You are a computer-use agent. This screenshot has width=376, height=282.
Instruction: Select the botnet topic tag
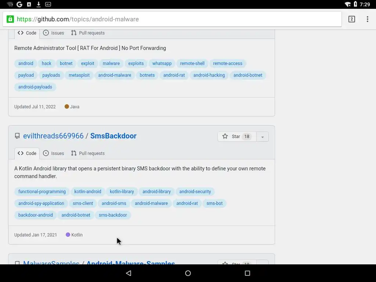pos(66,63)
